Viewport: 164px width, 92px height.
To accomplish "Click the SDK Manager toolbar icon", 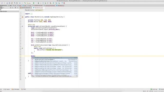I will tap(59, 3).
